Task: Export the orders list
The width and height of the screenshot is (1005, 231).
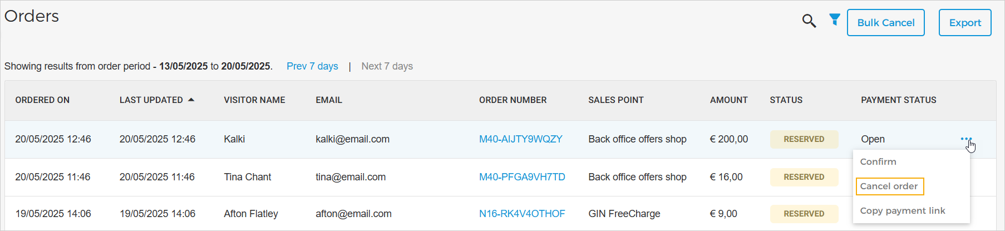Action: click(964, 23)
